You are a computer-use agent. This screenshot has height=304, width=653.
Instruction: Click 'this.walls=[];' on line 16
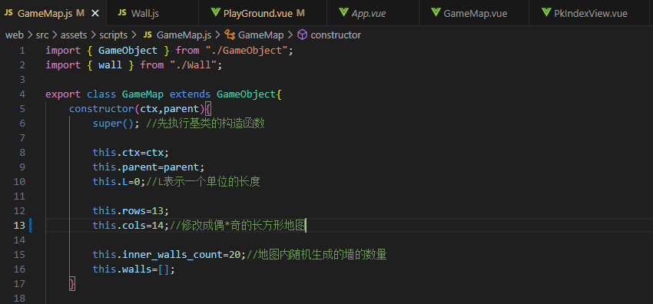click(x=134, y=269)
